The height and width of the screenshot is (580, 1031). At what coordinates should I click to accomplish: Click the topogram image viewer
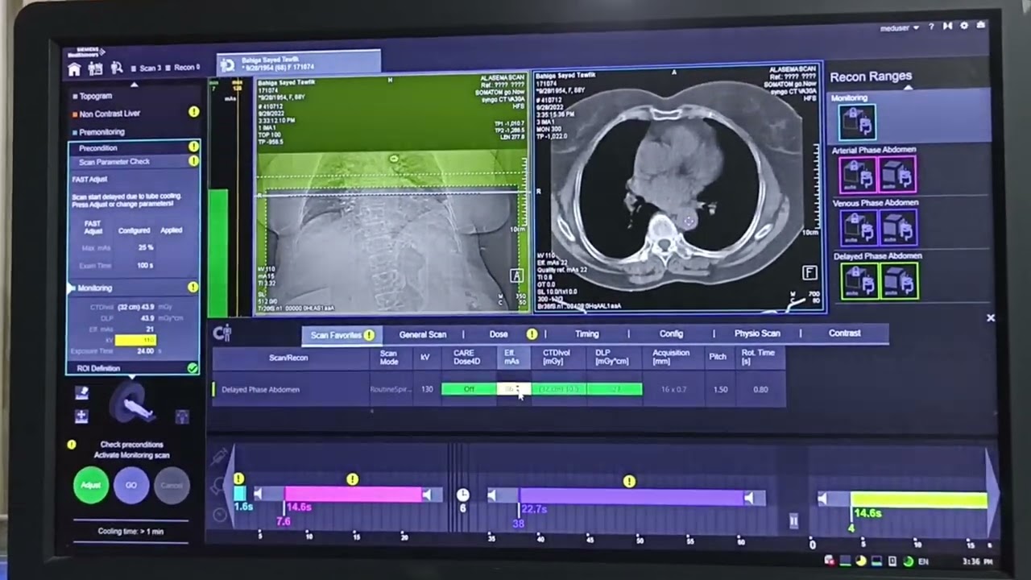coord(391,194)
